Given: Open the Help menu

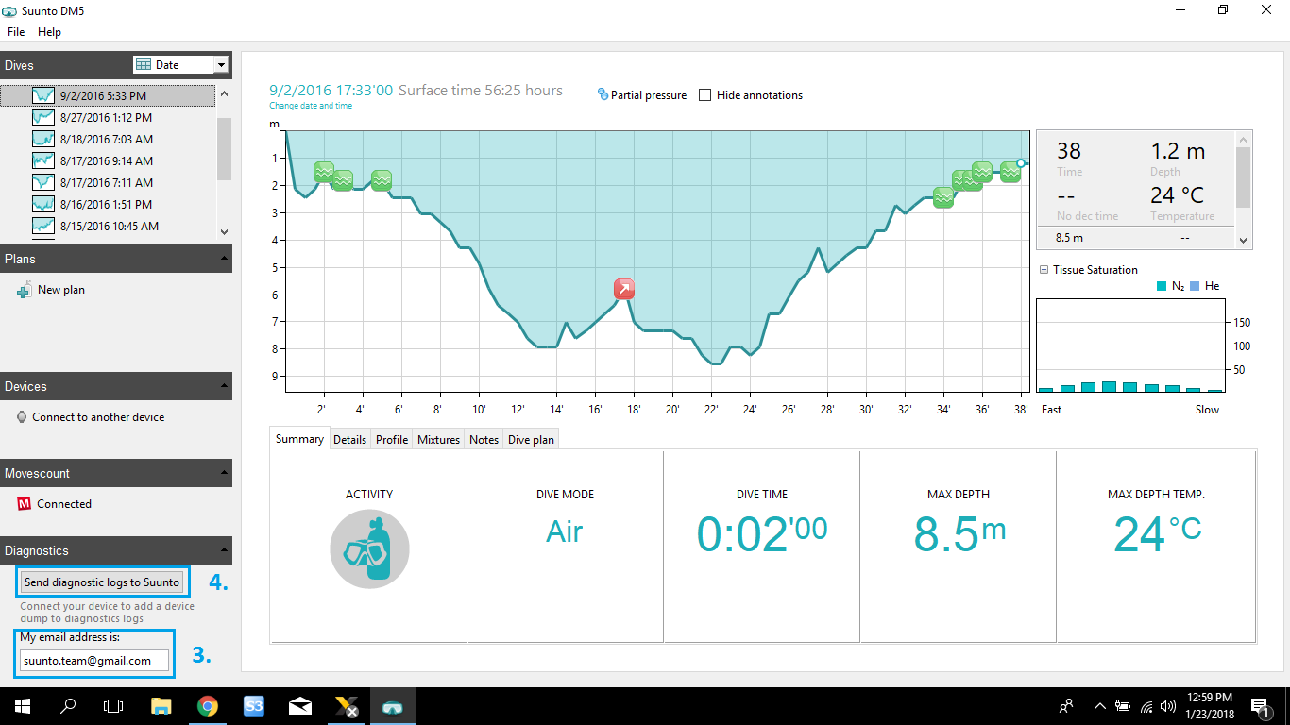Looking at the screenshot, I should click(49, 31).
